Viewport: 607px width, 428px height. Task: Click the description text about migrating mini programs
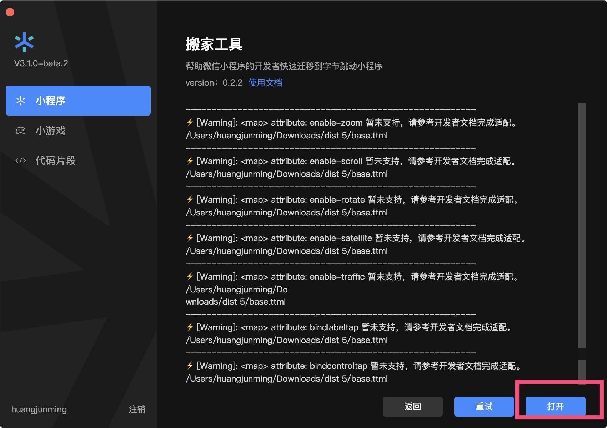click(x=284, y=66)
